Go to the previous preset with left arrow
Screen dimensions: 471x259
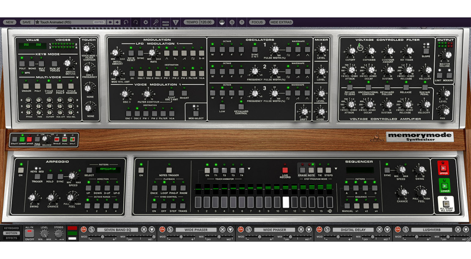pyautogui.click(x=110, y=22)
